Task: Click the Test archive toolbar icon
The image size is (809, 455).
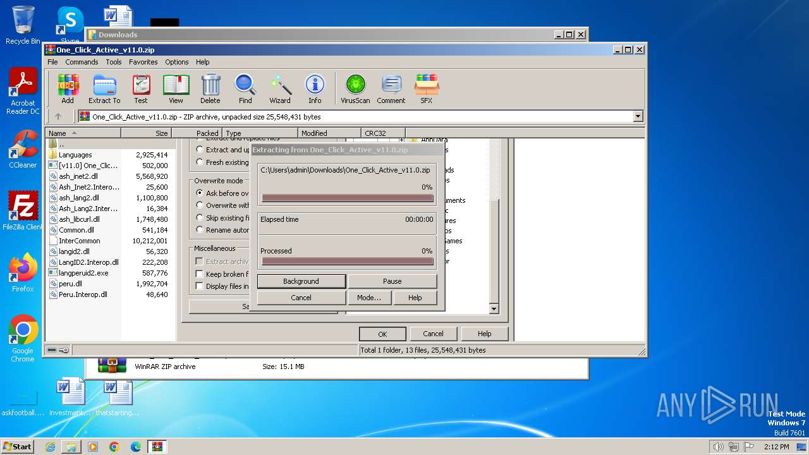Action: [x=141, y=89]
